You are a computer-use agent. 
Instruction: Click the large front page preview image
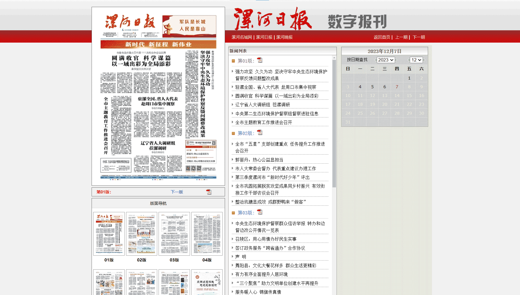tap(158, 96)
